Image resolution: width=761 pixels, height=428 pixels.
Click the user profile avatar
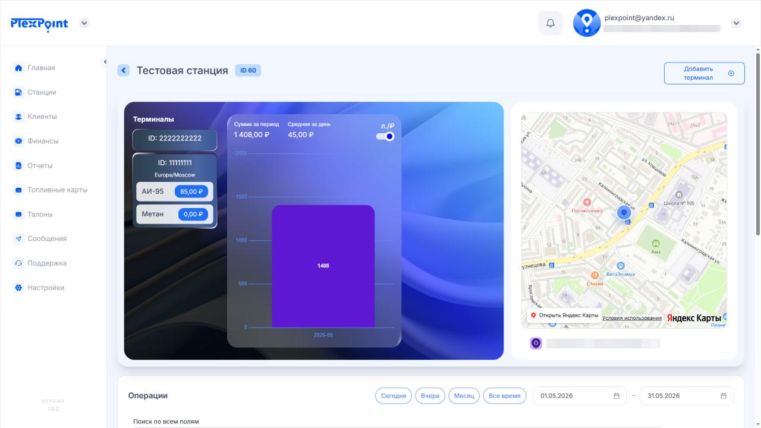click(x=587, y=23)
